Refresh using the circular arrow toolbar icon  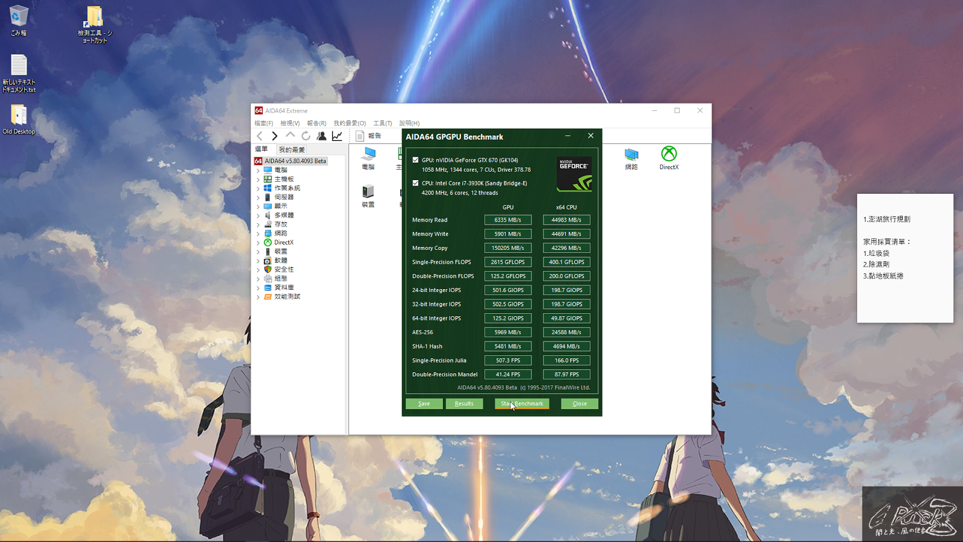[x=306, y=136]
